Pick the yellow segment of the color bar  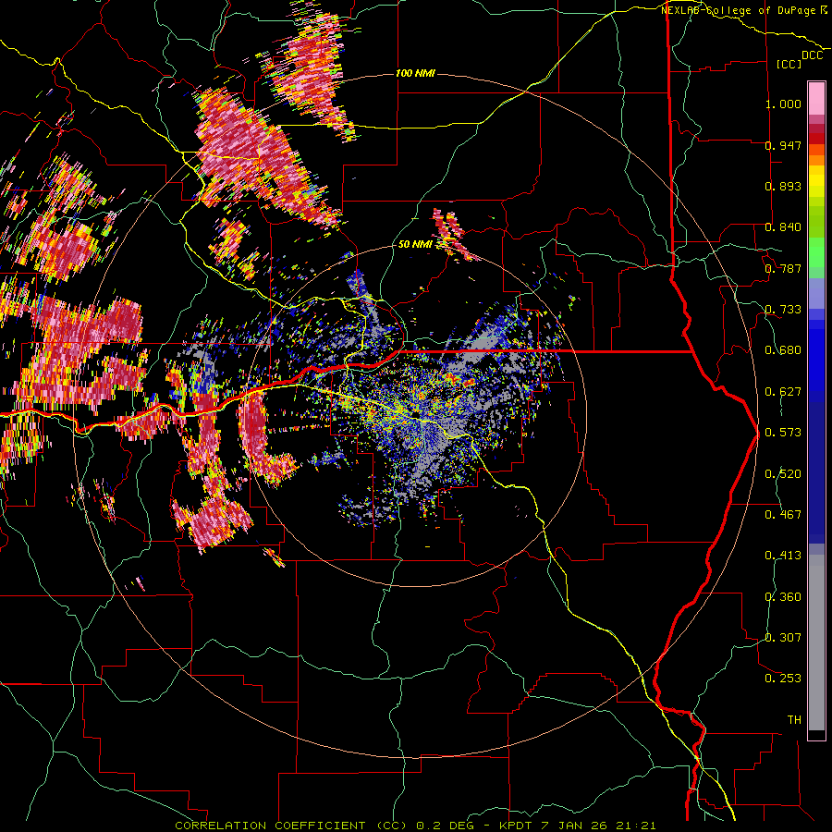coord(816,182)
